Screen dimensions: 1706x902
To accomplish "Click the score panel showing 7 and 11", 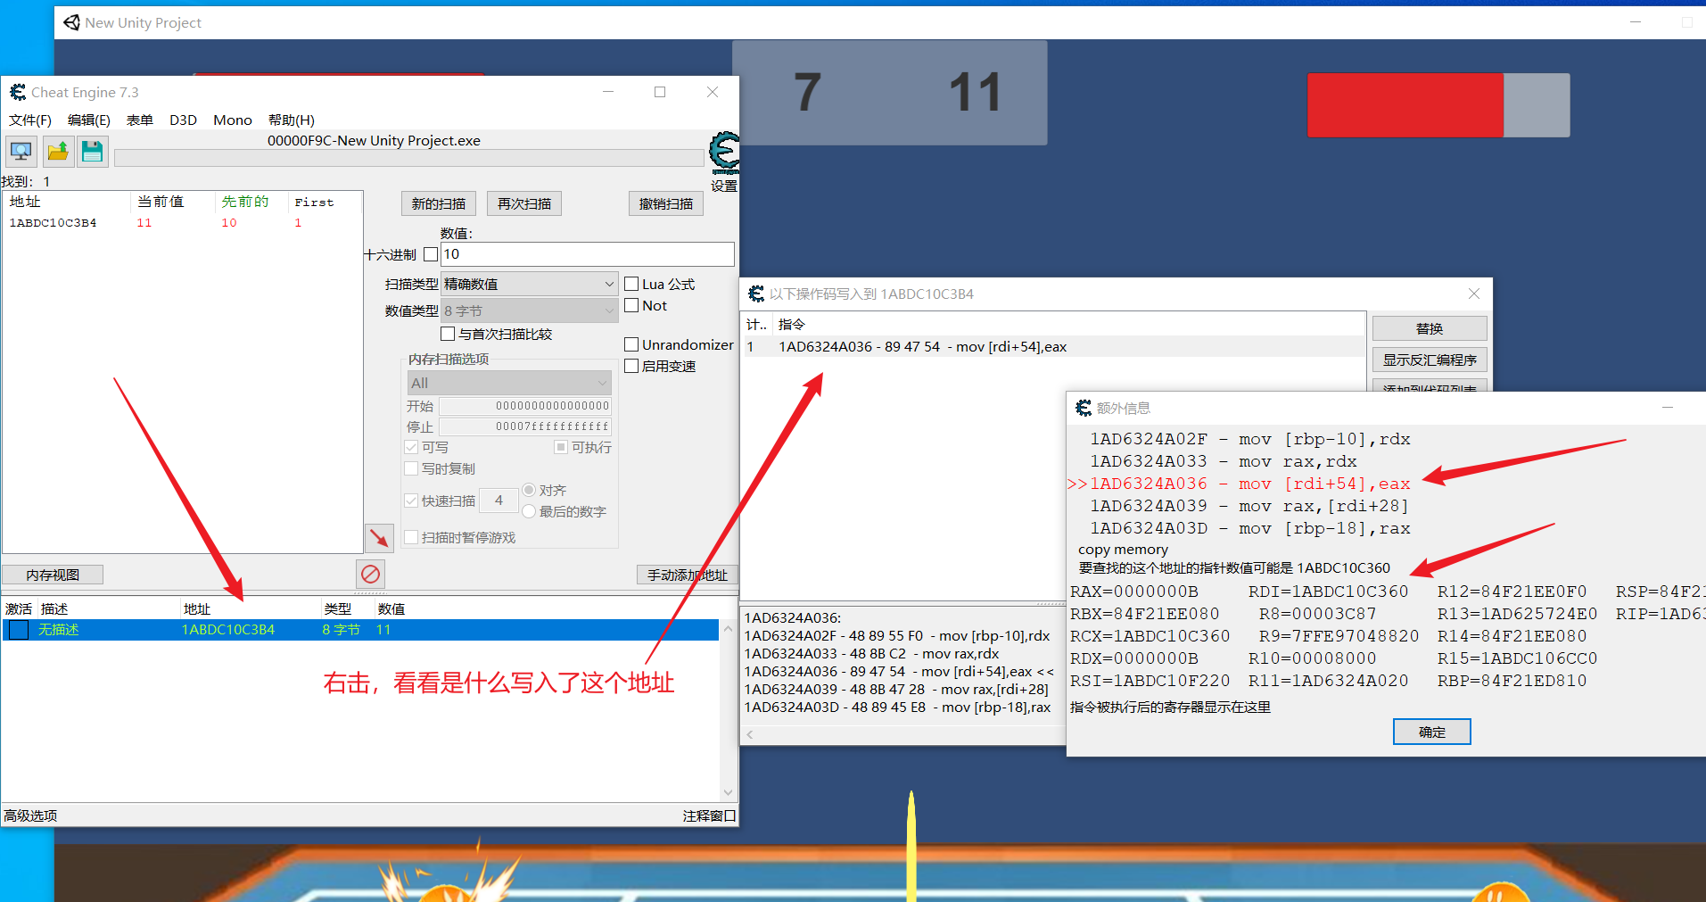I will 890,93.
